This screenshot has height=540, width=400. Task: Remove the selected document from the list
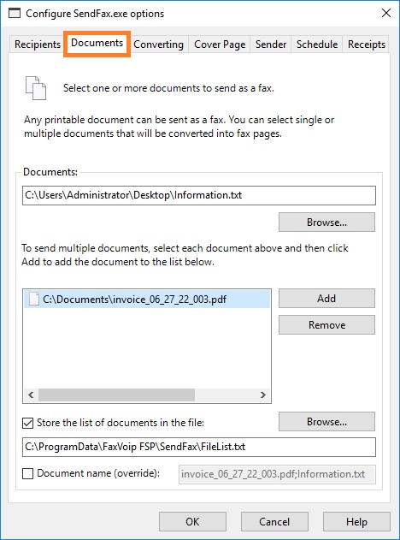[326, 324]
